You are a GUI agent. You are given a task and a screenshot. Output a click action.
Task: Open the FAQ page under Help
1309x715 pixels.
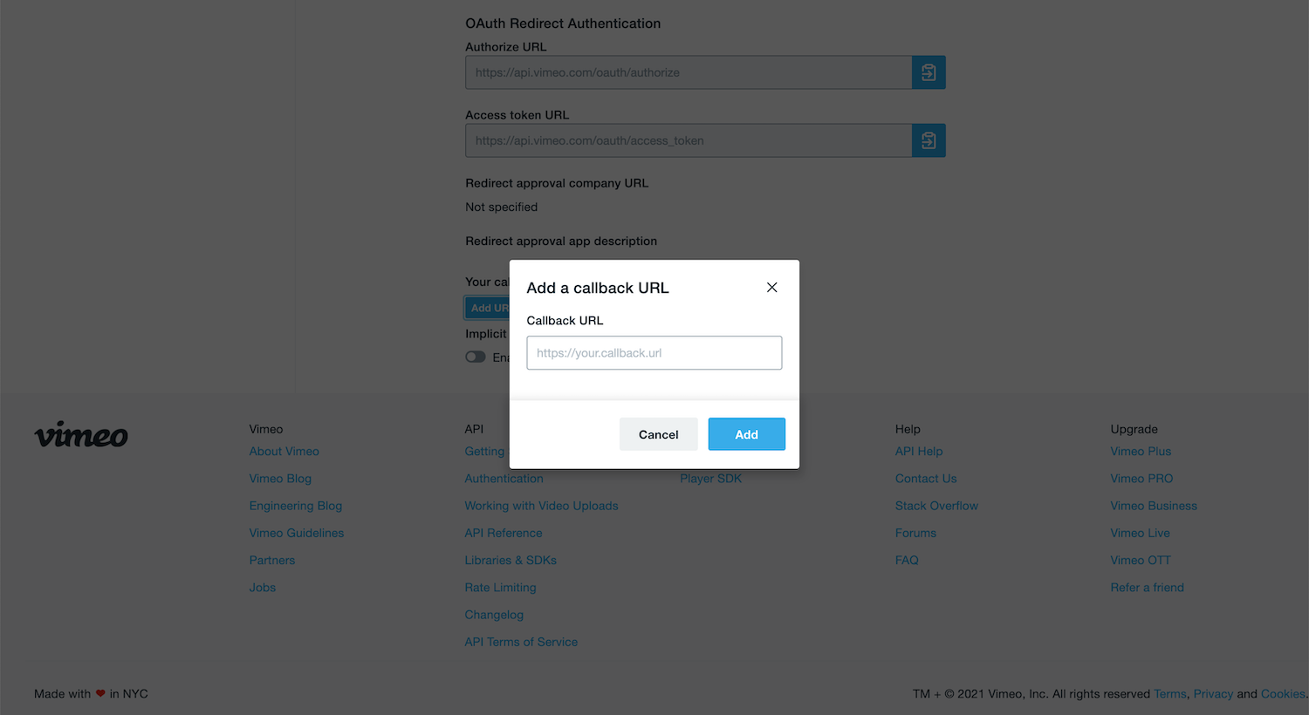pyautogui.click(x=907, y=560)
